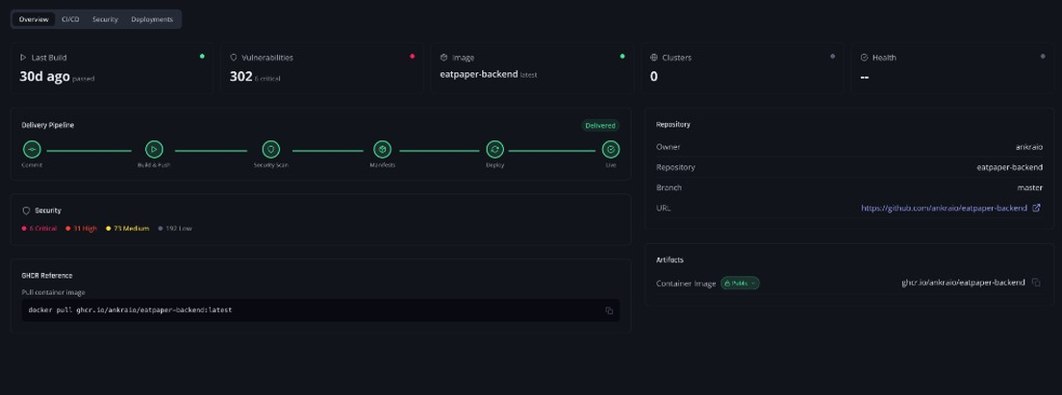Click the Container Image label
This screenshot has width=1062, height=395.
tap(686, 284)
